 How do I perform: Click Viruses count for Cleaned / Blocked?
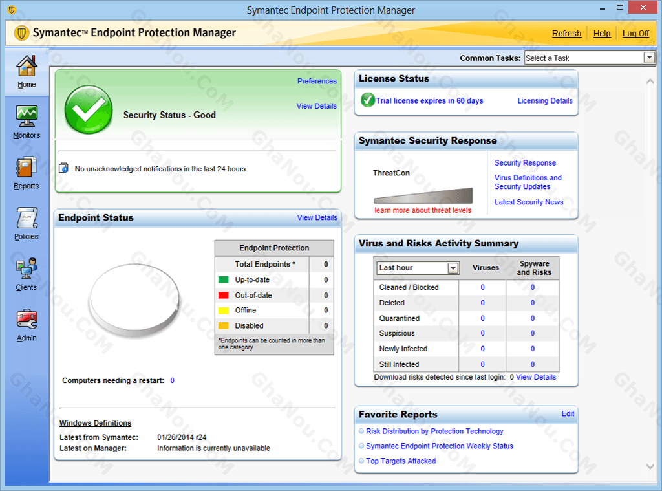pyautogui.click(x=482, y=287)
